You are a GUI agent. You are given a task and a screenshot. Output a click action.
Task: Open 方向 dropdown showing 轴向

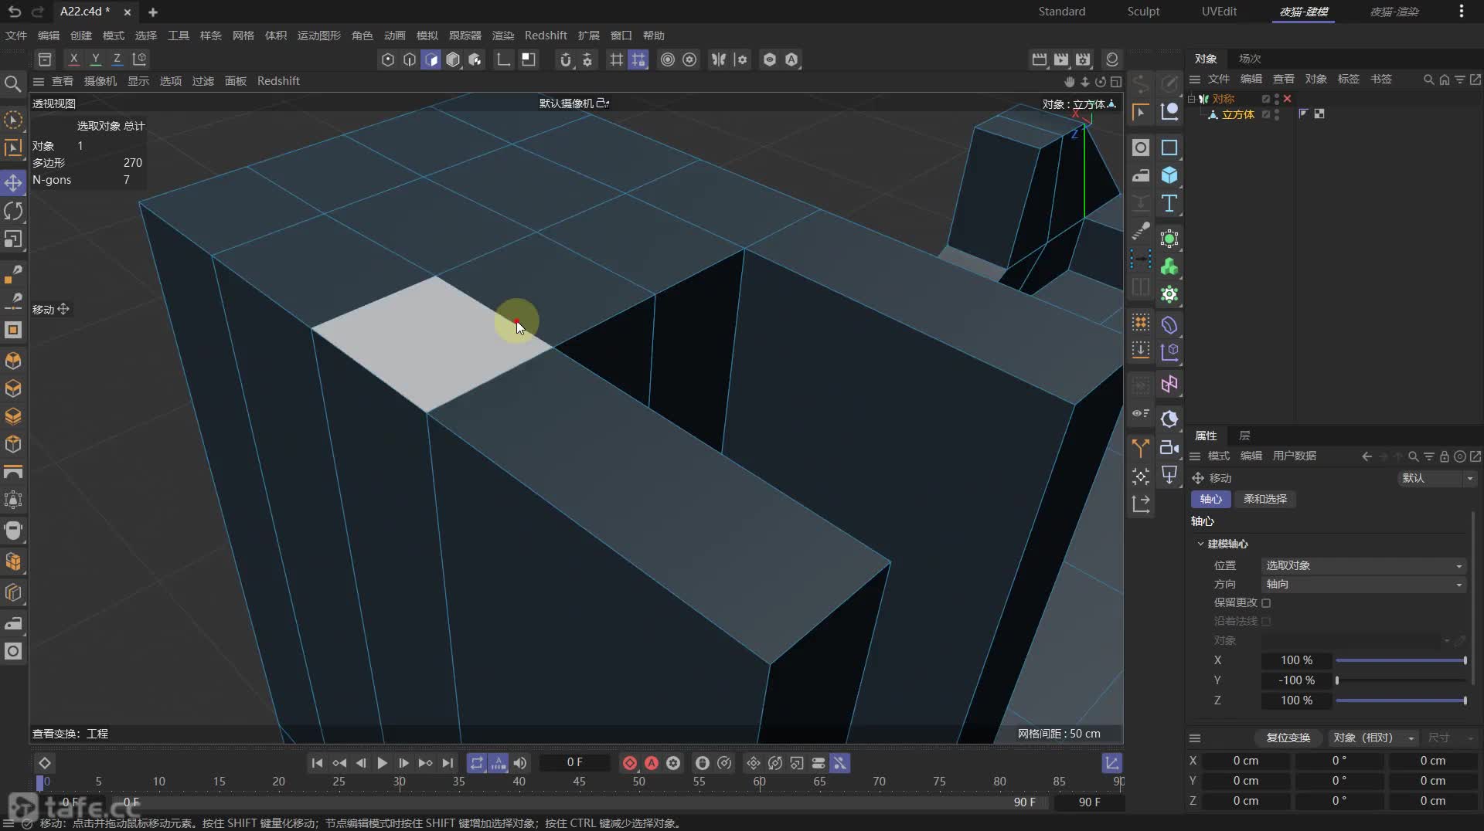coord(1363,584)
